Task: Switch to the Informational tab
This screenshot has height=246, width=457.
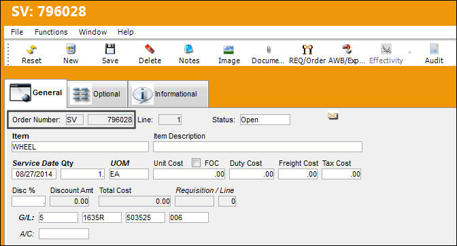Action: pyautogui.click(x=168, y=94)
